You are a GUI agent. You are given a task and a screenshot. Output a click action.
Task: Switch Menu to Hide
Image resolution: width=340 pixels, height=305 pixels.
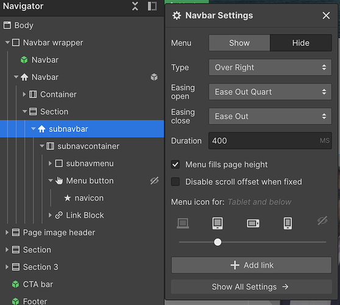pyautogui.click(x=300, y=43)
